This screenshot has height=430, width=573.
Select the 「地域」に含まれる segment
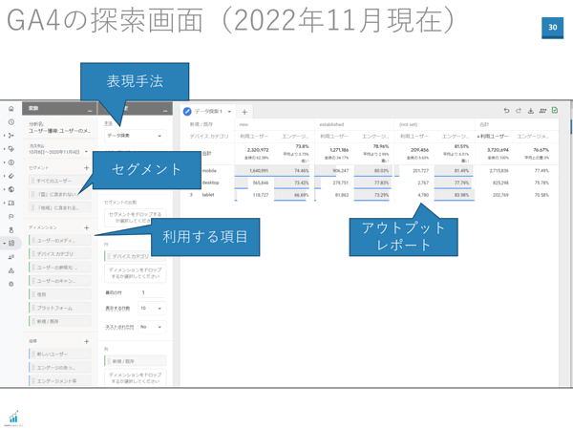pos(59,207)
